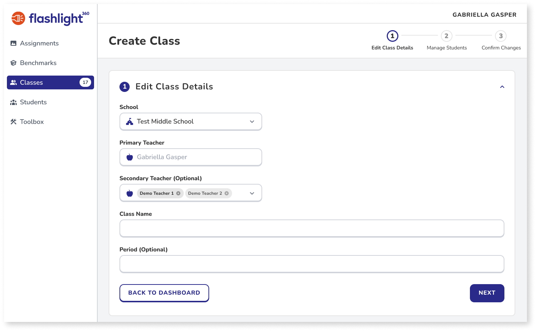This screenshot has height=331, width=536.
Task: Remove Demo Teacher 2 chip
Action: pyautogui.click(x=227, y=193)
